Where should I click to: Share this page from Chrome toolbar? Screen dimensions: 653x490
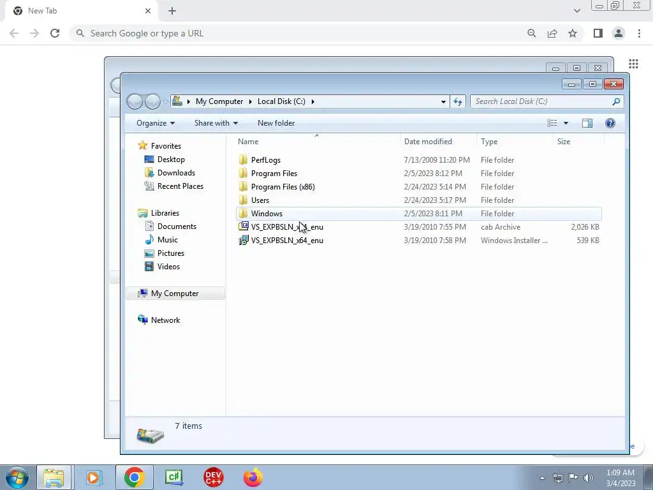pyautogui.click(x=552, y=33)
